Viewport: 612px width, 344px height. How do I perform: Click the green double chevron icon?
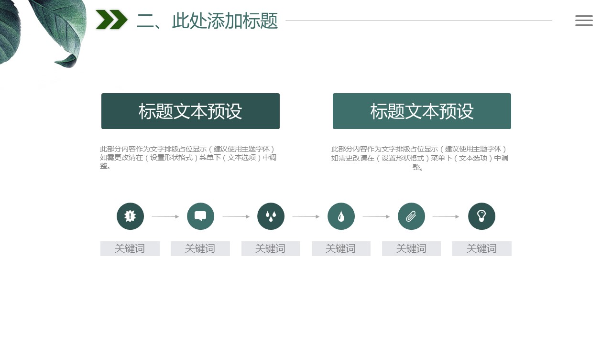(111, 20)
